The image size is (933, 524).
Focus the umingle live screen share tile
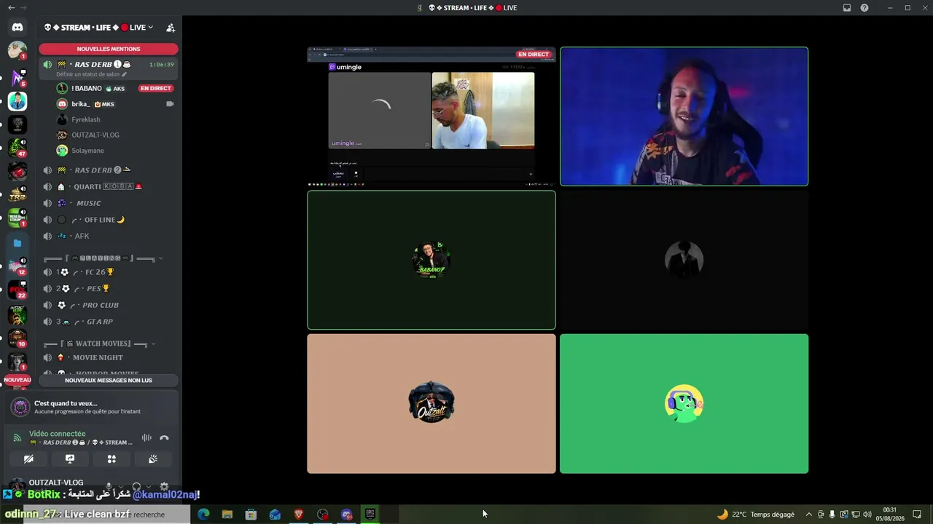tap(431, 116)
